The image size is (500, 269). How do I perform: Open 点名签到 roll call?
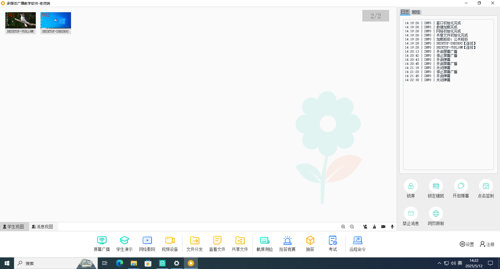point(486,189)
